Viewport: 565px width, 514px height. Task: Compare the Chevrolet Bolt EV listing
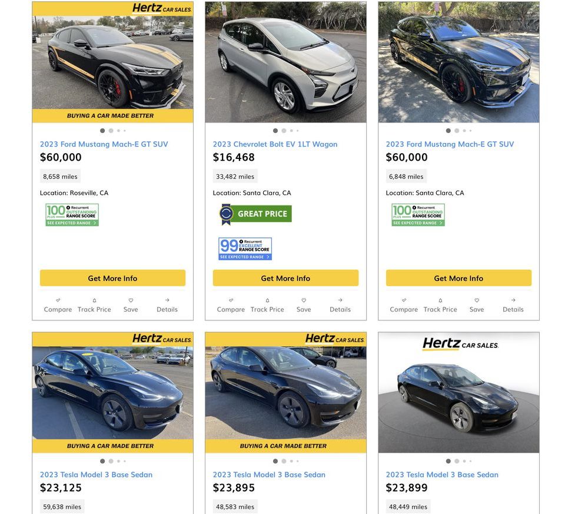point(231,300)
